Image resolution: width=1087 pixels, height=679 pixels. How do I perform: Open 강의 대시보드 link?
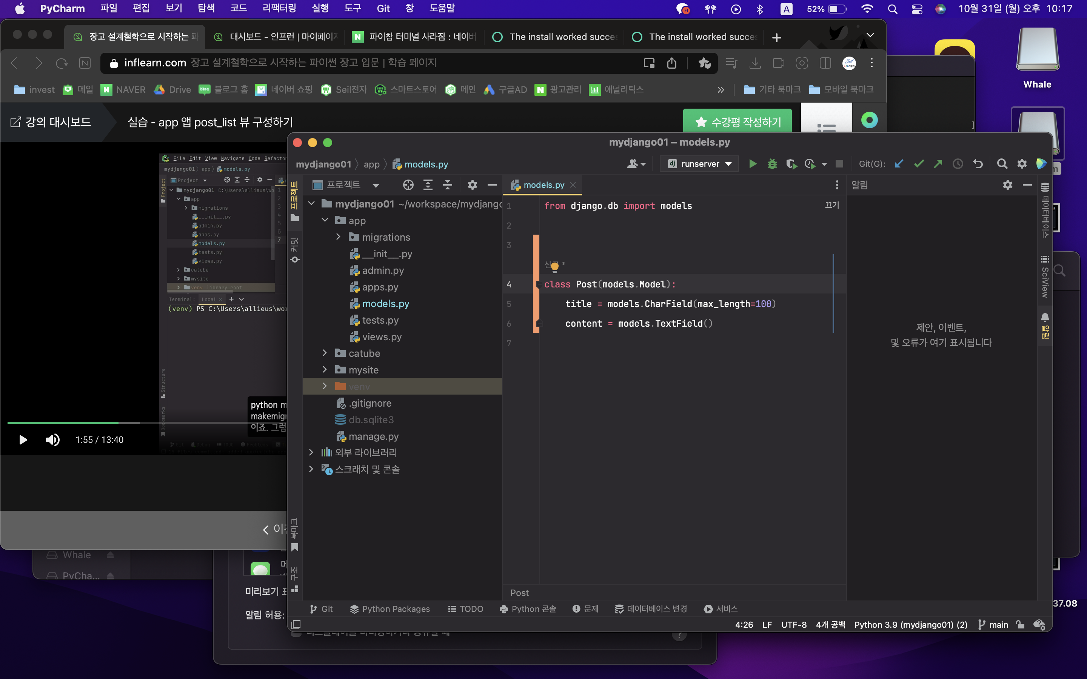click(x=51, y=122)
